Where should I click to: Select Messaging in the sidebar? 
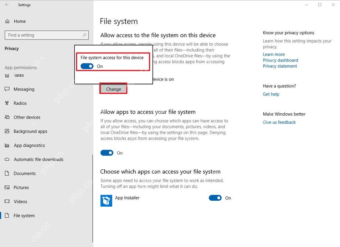[24, 89]
